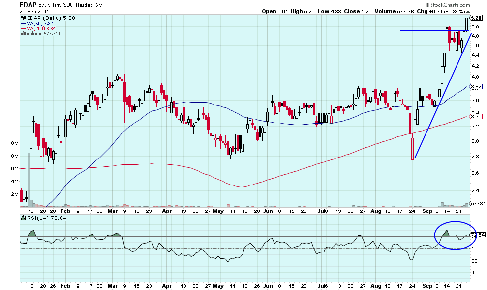This screenshot has height=290, width=487.
Task: Click Apr on date axis above RSI panel
Action: pyautogui.click(x=167, y=211)
